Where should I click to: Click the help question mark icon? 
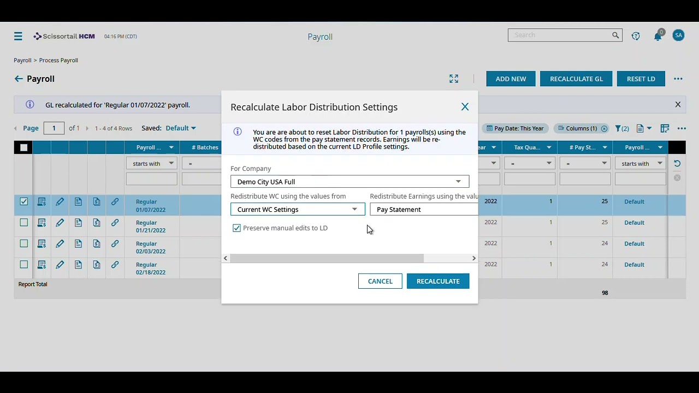pos(636,35)
